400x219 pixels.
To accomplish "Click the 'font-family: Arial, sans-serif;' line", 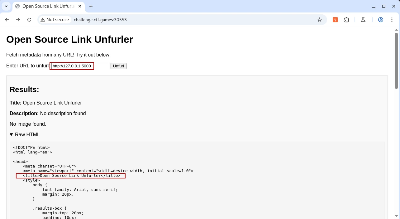I will point(80,190).
